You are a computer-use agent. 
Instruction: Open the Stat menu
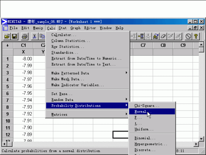(x=62, y=28)
